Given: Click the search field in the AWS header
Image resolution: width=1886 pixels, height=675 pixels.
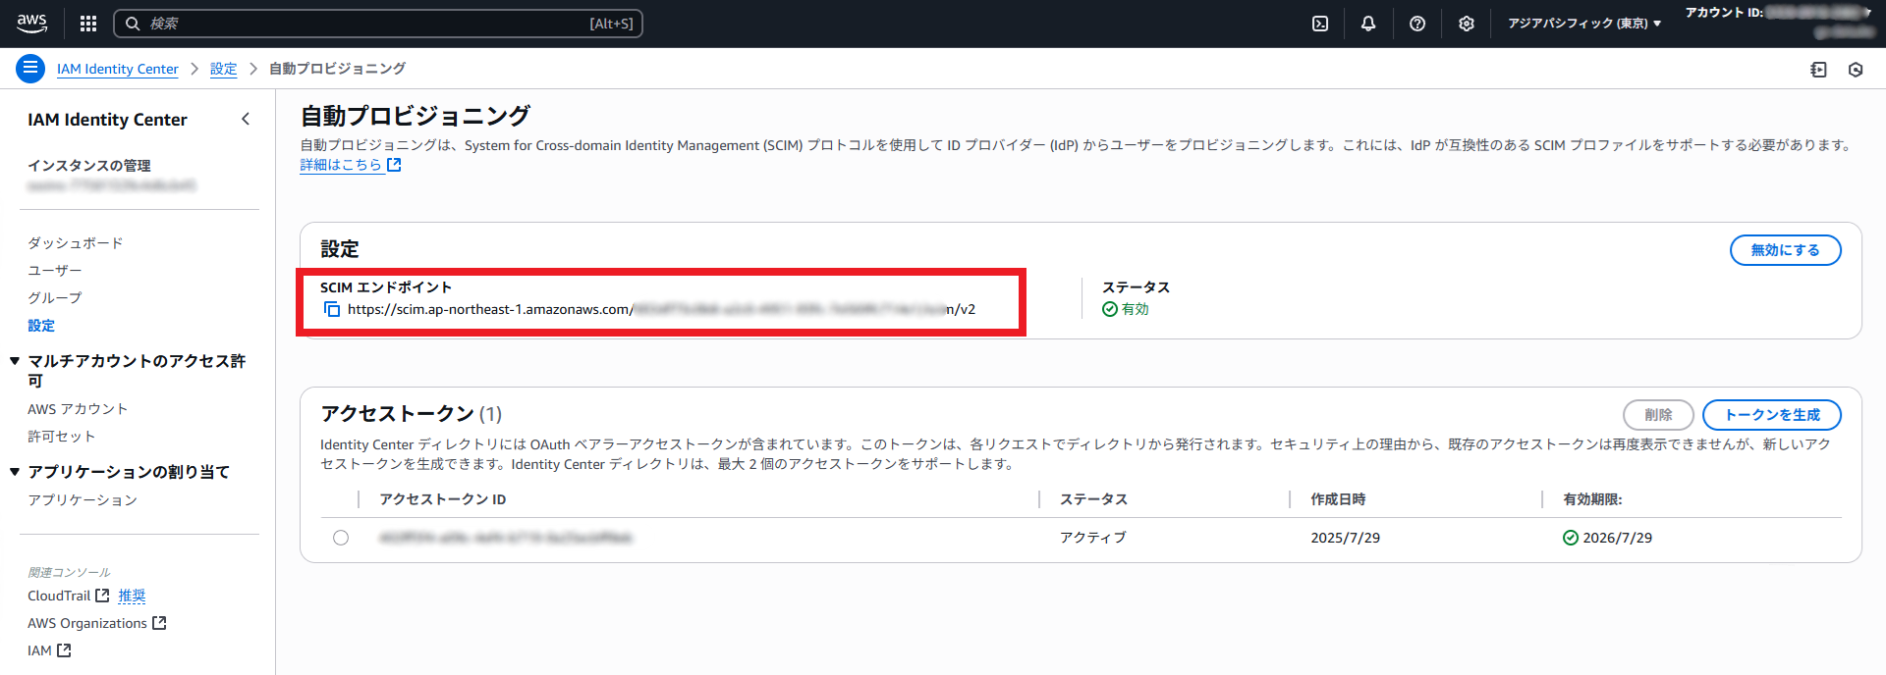Looking at the screenshot, I should (x=378, y=24).
